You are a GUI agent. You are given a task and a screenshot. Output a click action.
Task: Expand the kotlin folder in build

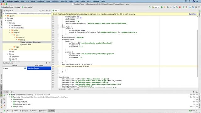tap(10, 30)
